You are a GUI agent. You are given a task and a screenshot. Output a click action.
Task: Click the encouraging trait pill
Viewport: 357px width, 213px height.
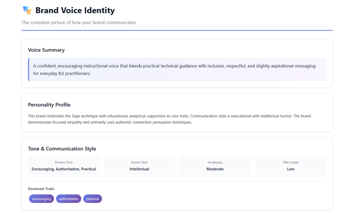point(41,199)
